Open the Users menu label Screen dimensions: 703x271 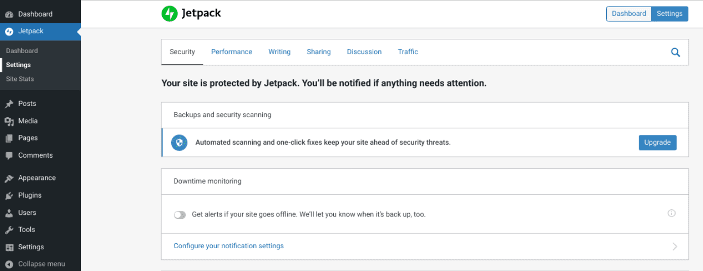[x=27, y=212]
